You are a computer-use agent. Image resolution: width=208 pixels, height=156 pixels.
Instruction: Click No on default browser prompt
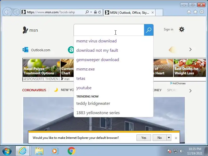pos(159,138)
